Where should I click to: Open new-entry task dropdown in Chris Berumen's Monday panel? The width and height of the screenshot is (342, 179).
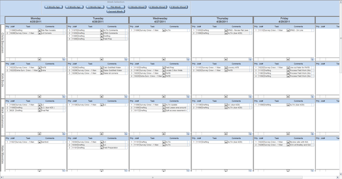[39, 59]
